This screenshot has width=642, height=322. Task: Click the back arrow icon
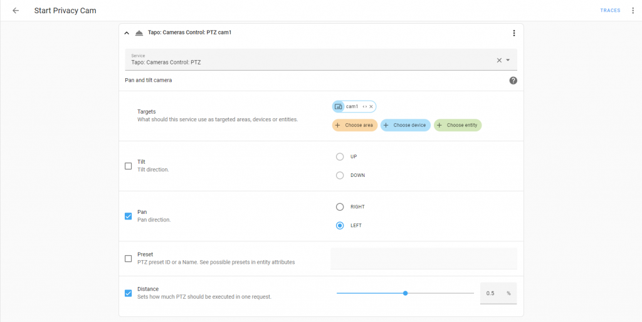point(16,11)
